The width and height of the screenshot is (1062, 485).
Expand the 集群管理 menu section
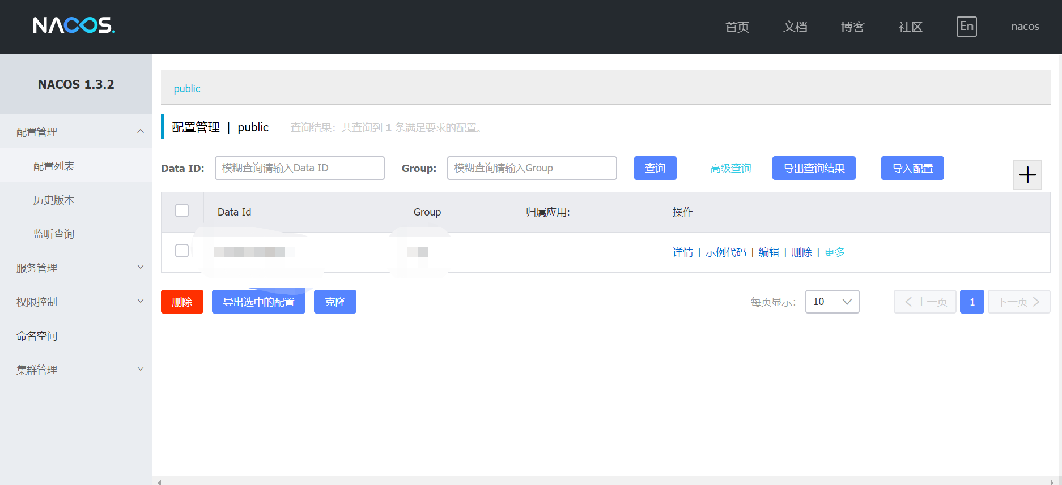click(76, 370)
